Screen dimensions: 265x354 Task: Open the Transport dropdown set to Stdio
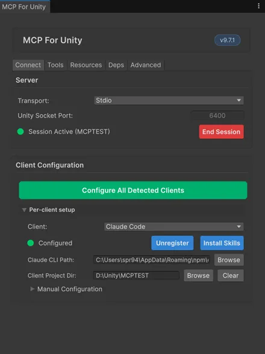click(x=169, y=101)
